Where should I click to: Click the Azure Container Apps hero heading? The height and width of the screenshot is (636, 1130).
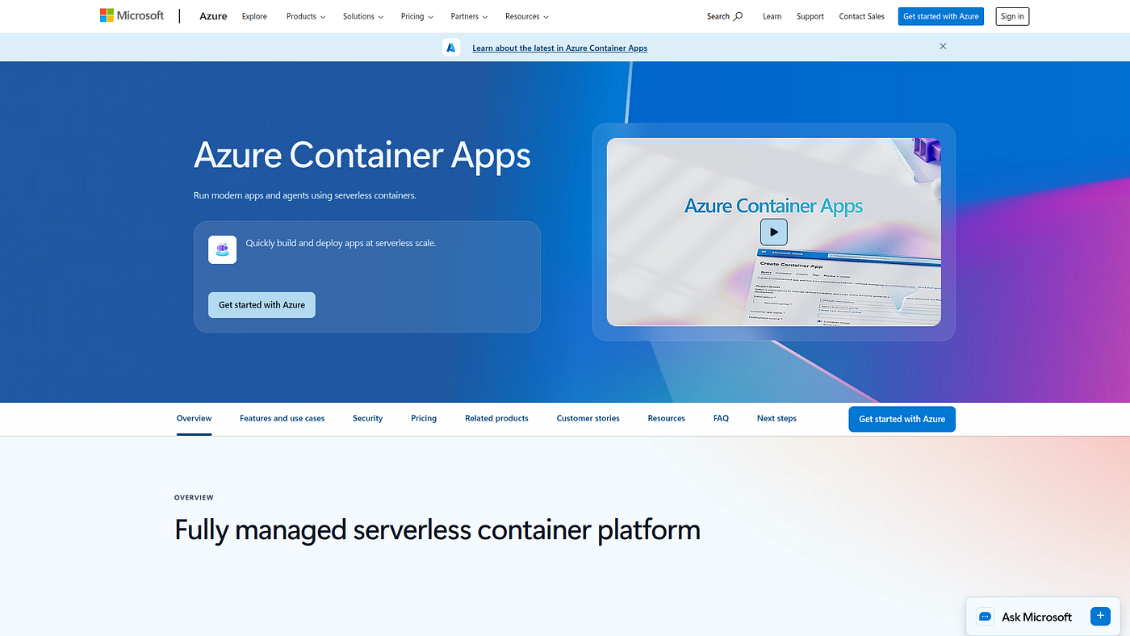362,155
